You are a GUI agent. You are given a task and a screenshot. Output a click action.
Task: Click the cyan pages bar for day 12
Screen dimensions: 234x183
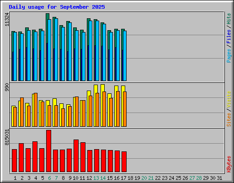90,51
